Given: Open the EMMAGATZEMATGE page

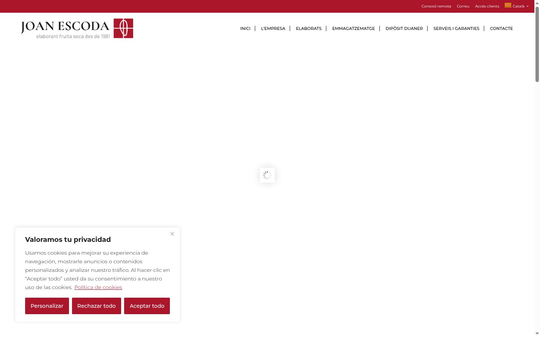Looking at the screenshot, I should point(354,28).
